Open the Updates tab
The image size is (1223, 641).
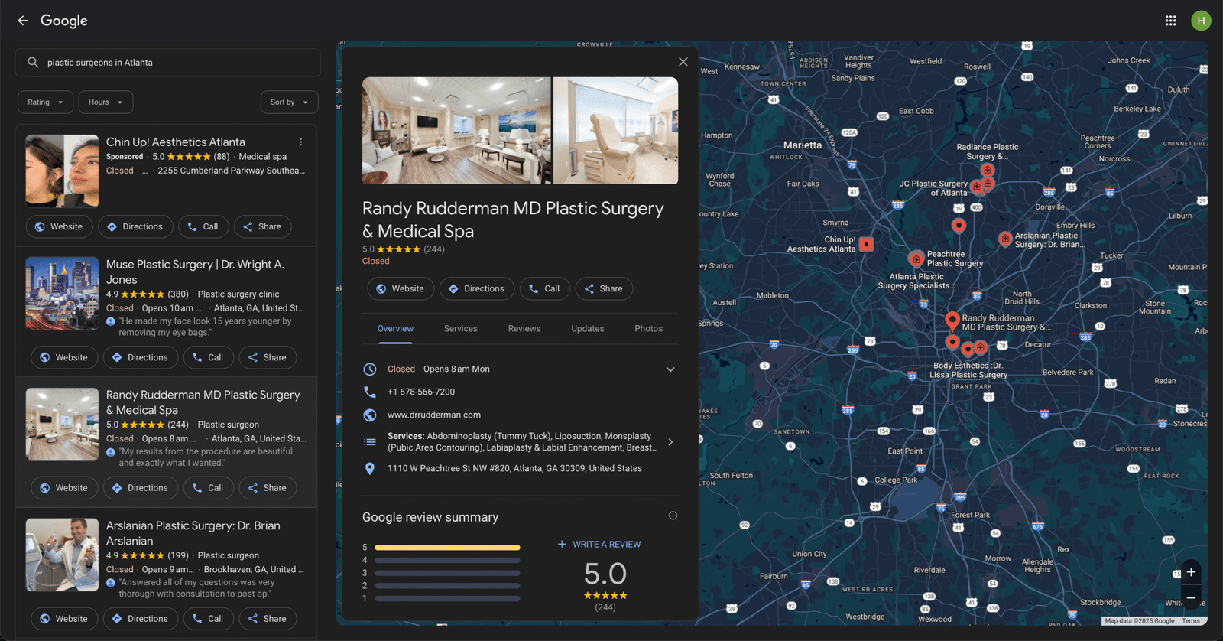click(588, 329)
